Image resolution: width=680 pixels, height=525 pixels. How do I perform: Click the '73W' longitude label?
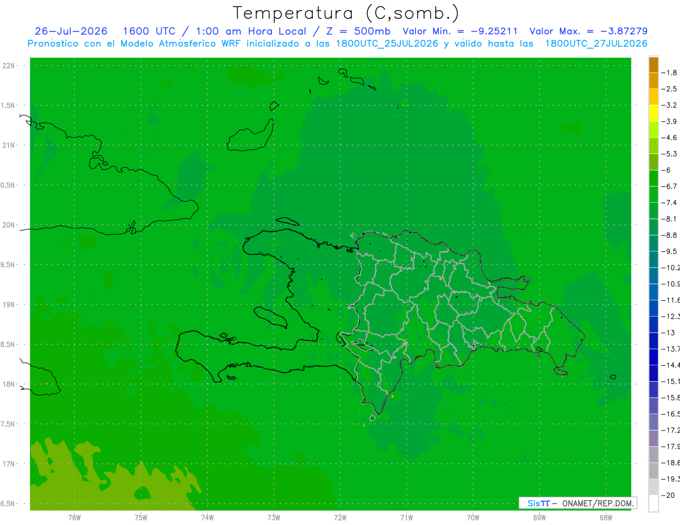coord(274,517)
